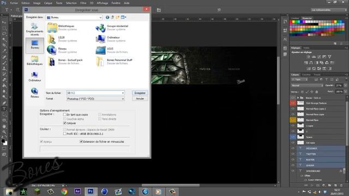Image resolution: width=349 pixels, height=196 pixels.
Task: Open the layer blend mode Normal dropdown
Action: 307,85
